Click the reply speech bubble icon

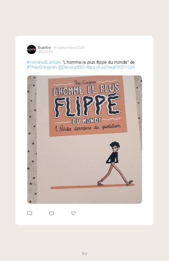tap(30, 213)
